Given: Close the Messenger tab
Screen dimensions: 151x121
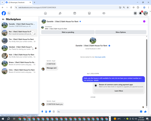Looking at the screenshot, I should tap(30, 2).
